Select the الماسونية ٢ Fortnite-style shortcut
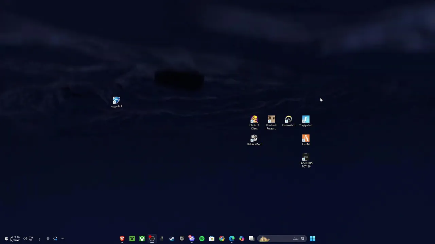This screenshot has height=244, width=435. click(x=306, y=121)
